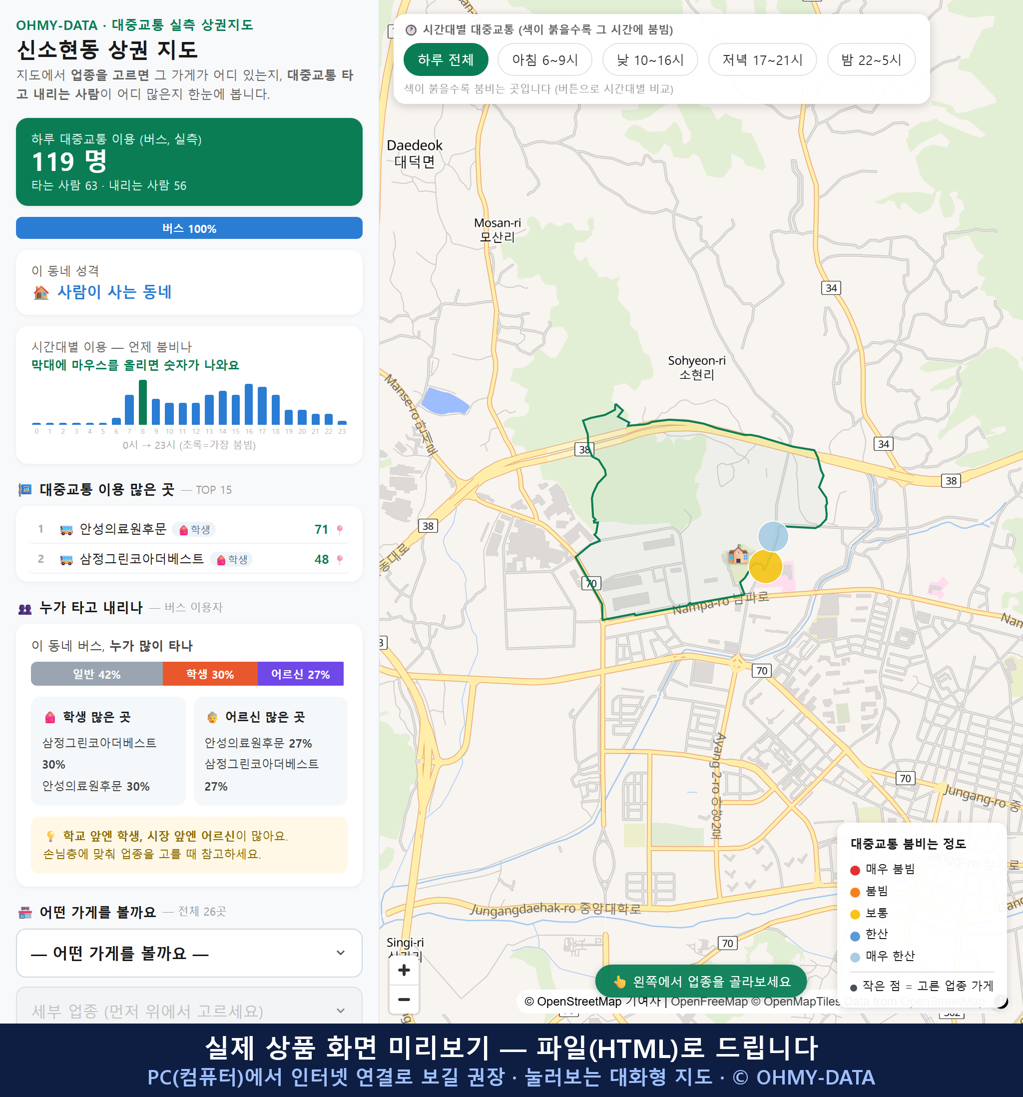Open the OpenFreeMap attribution link
The width and height of the screenshot is (1023, 1097).
pos(709,1002)
